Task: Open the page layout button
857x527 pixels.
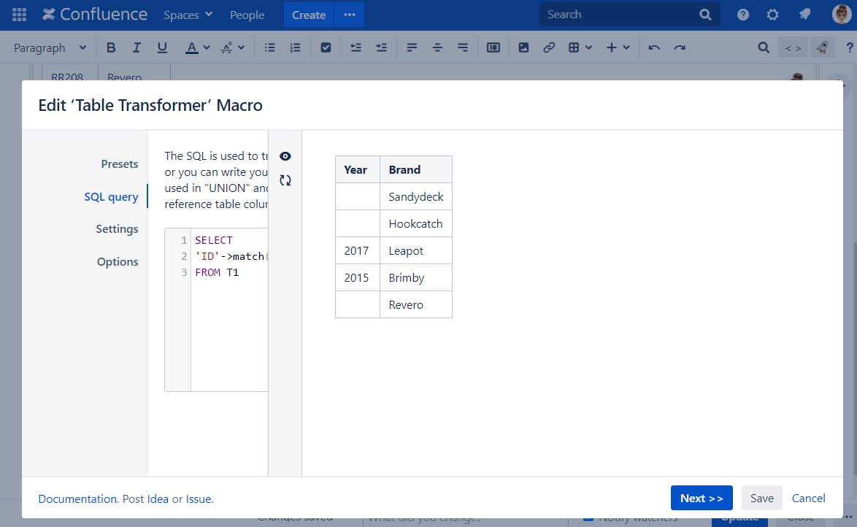Action: (493, 47)
